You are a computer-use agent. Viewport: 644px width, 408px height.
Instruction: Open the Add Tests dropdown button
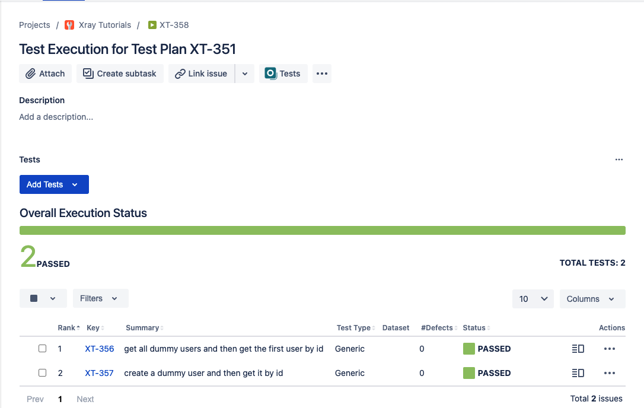pos(54,184)
